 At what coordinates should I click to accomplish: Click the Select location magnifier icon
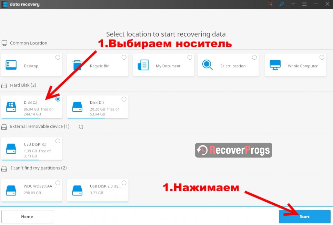tap(207, 65)
